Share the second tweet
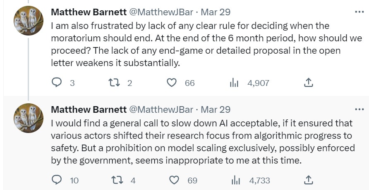Screen dimensions: 369x190 point(309,180)
